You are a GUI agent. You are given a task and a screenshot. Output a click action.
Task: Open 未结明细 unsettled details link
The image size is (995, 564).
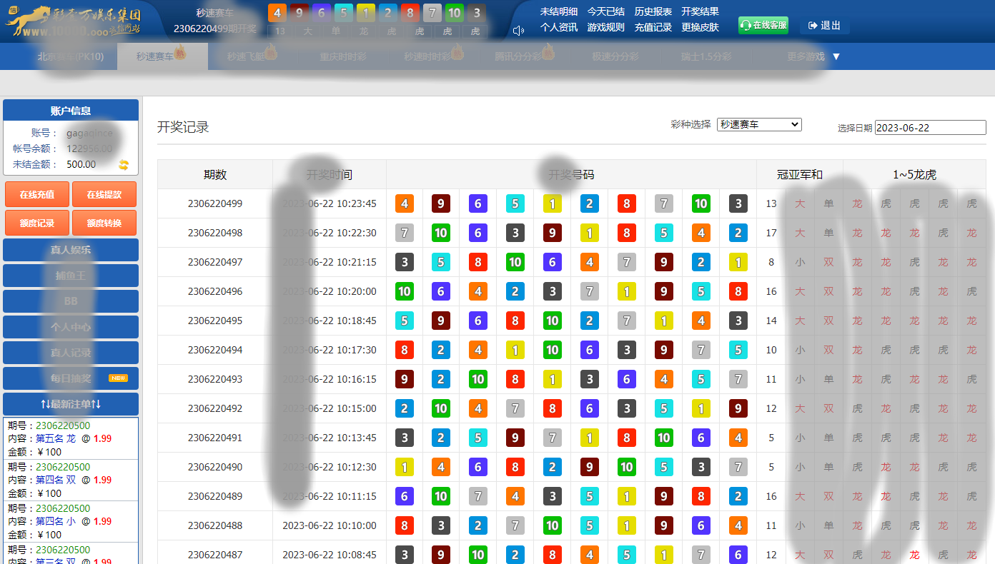point(559,11)
